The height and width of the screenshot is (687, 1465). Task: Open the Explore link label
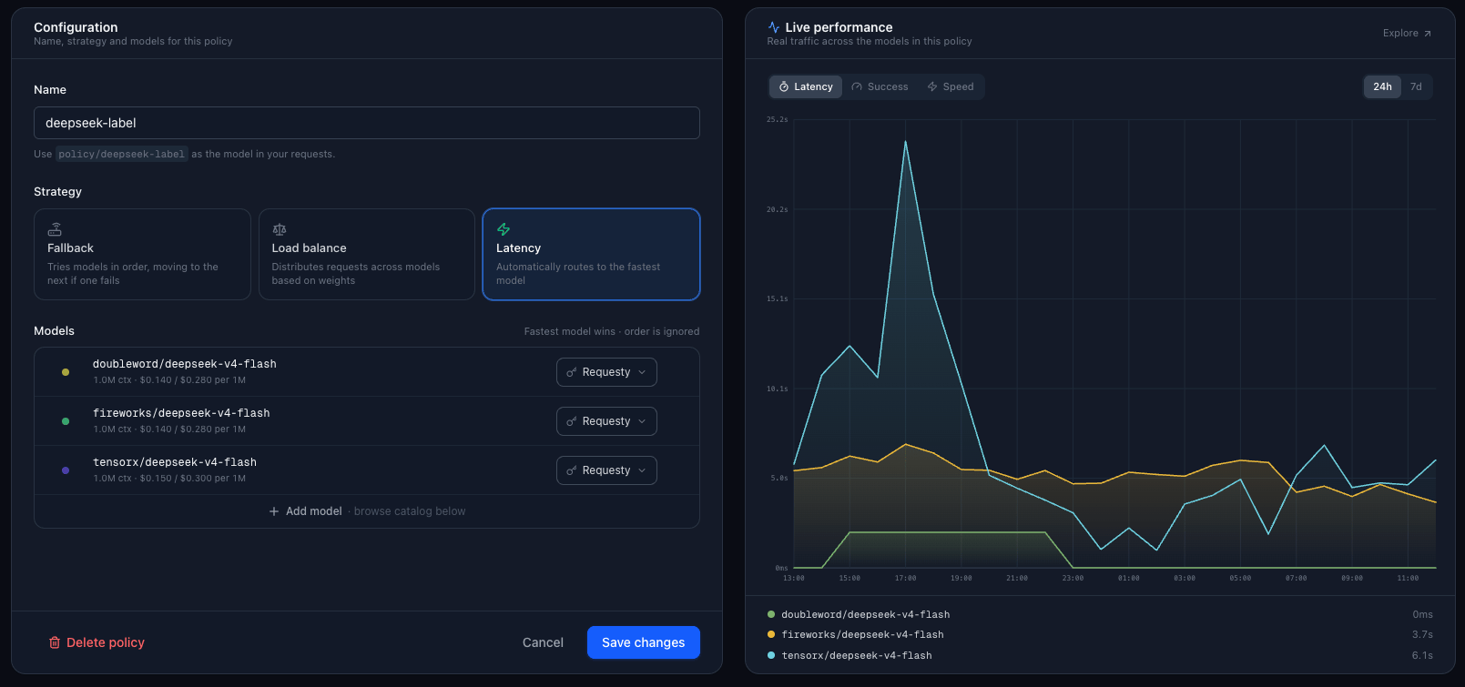tap(1400, 34)
